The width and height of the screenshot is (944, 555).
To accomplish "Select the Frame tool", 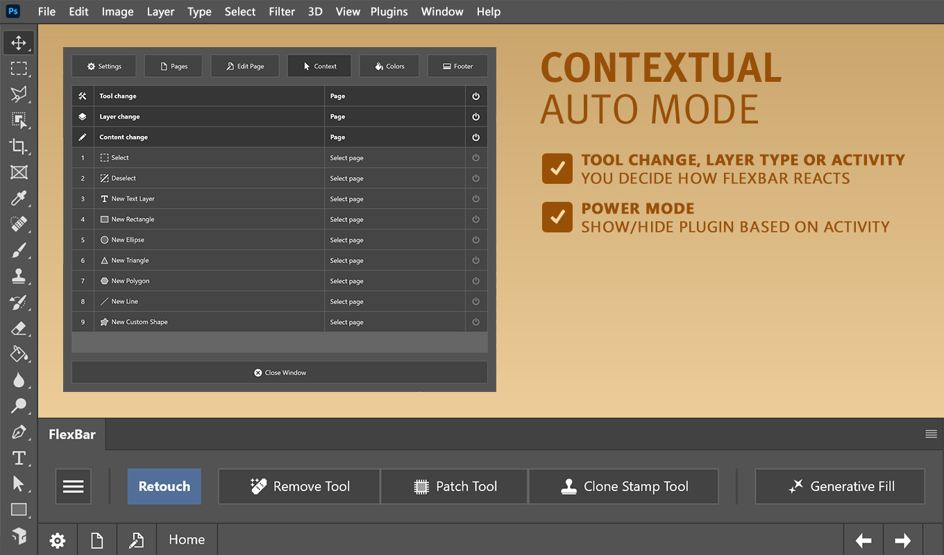I will pos(19,172).
